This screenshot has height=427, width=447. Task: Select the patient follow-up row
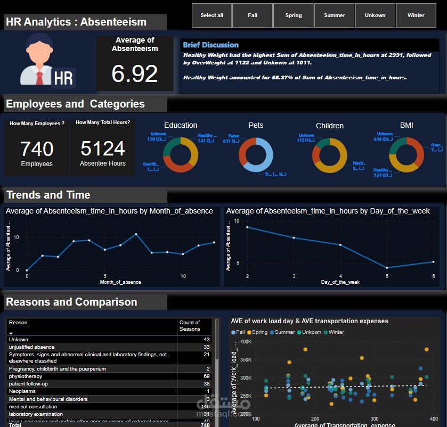click(x=109, y=384)
